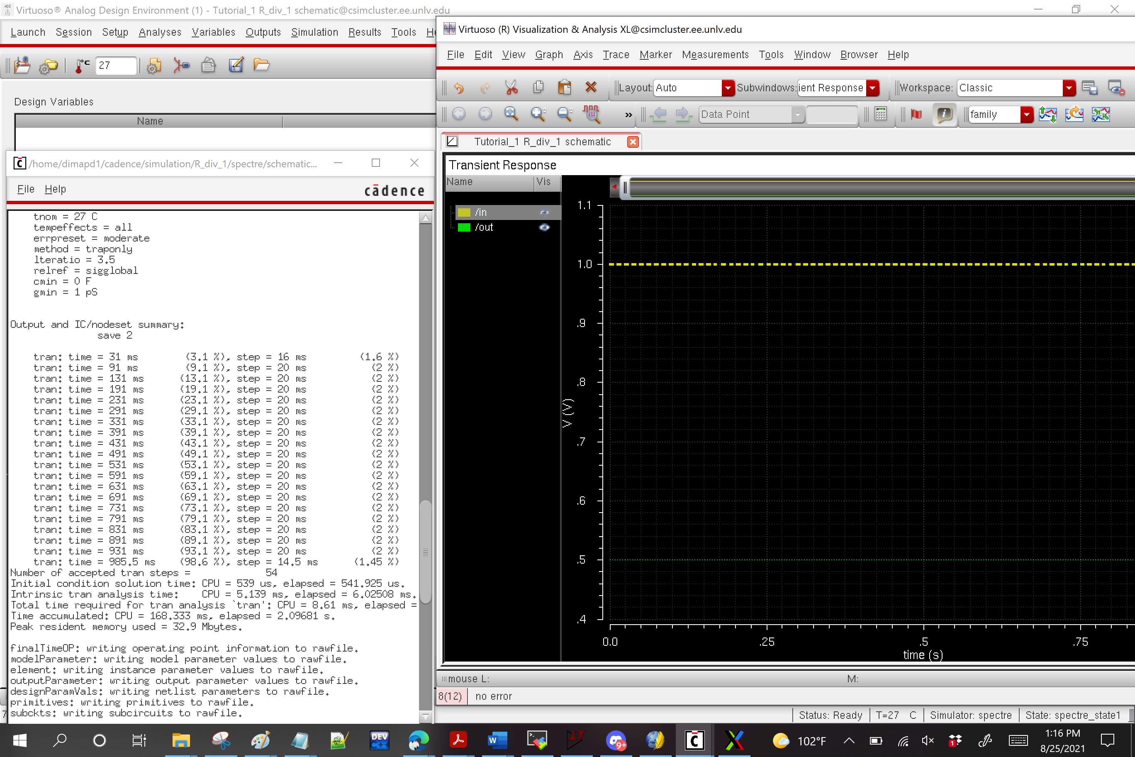Click the scissors Cut icon
The height and width of the screenshot is (757, 1135).
pyautogui.click(x=511, y=88)
